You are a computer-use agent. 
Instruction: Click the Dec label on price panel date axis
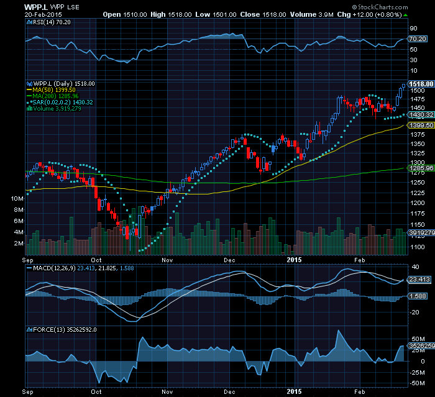click(229, 260)
